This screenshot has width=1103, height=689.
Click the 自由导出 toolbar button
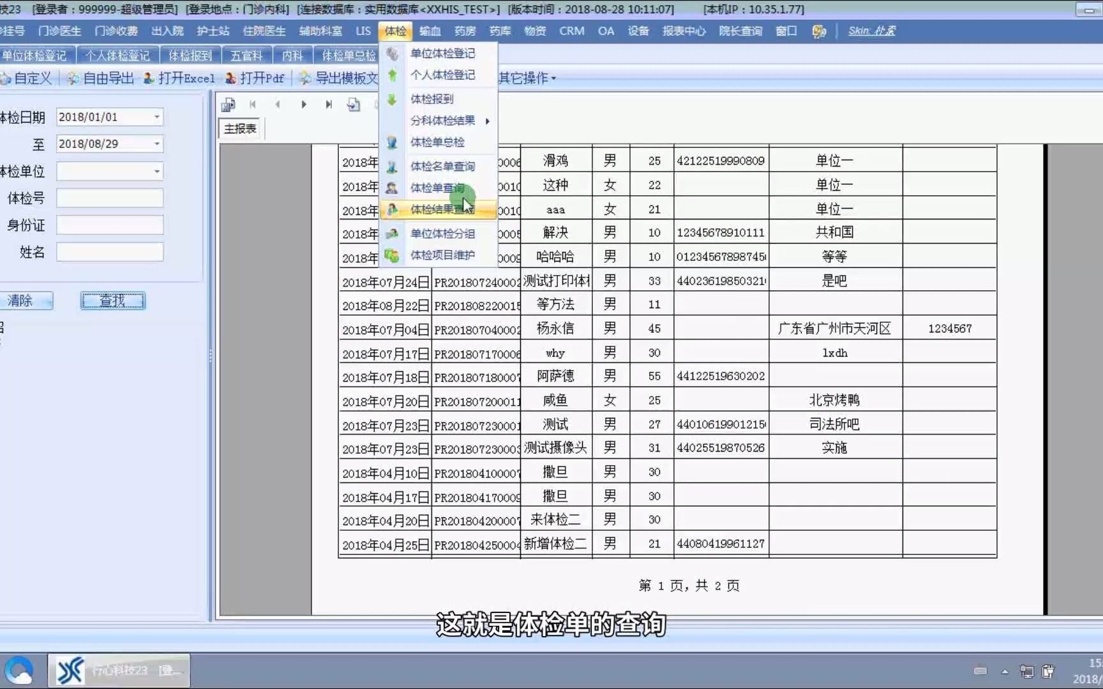tap(101, 78)
